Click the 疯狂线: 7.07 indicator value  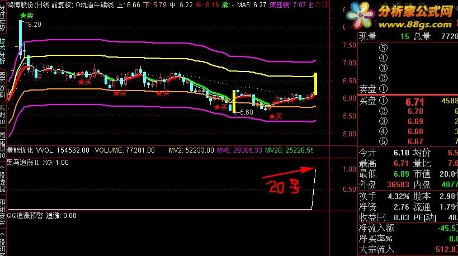(287, 4)
